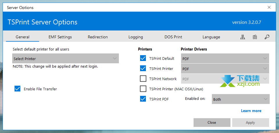Toggle the TSPrint PDF checkbox

click(143, 99)
